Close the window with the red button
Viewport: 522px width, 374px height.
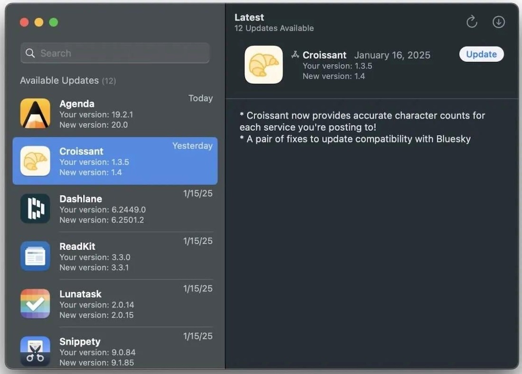click(x=24, y=22)
